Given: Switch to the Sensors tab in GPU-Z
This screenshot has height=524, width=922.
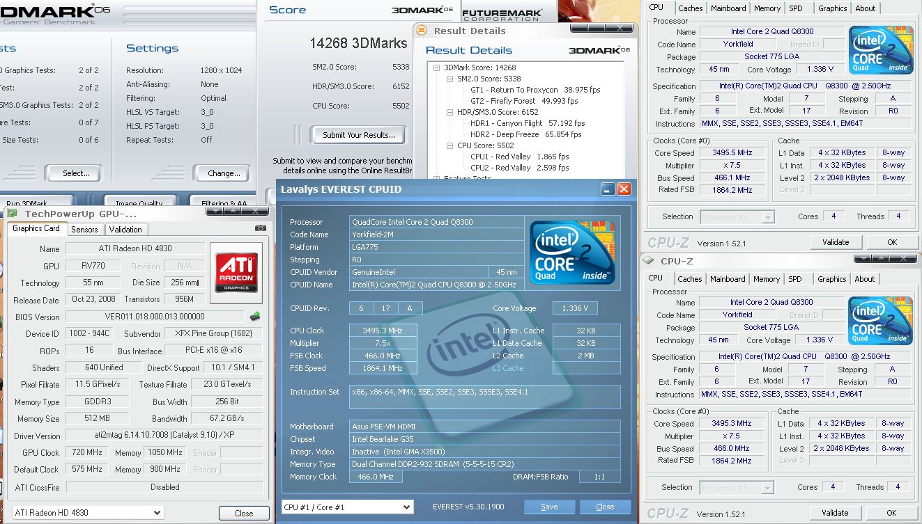Looking at the screenshot, I should click(x=85, y=229).
